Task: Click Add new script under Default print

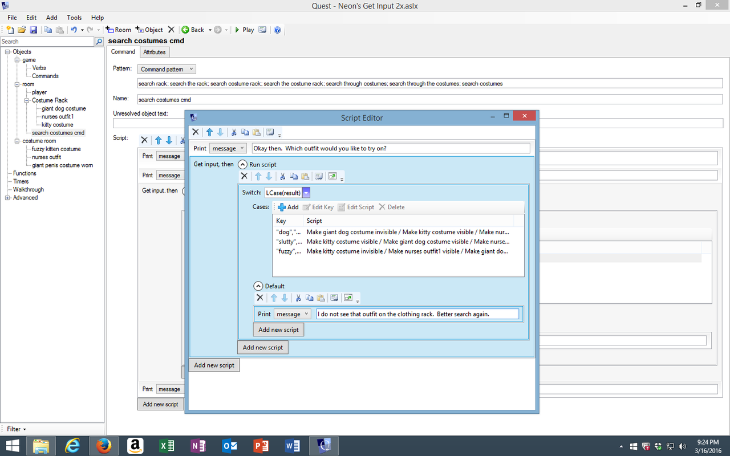Action: [x=278, y=329]
